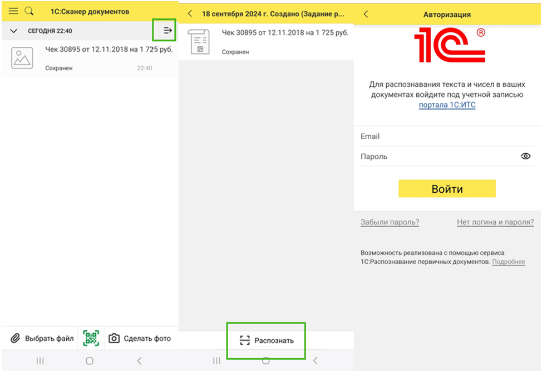Tap Android home button on left screen
This screenshot has width=542, height=371.
(90, 361)
